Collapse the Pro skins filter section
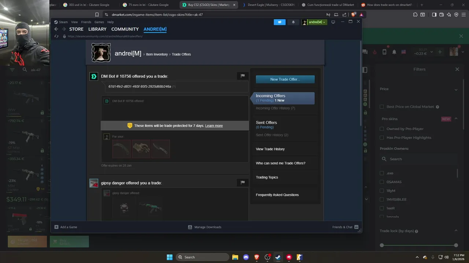This screenshot has height=263, width=469. pyautogui.click(x=456, y=119)
